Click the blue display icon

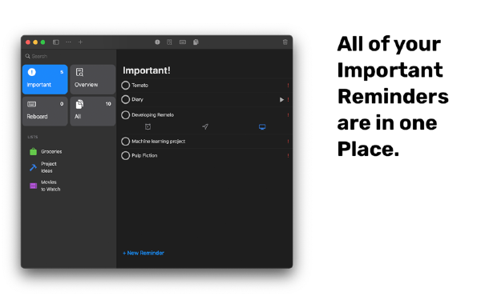(x=262, y=126)
